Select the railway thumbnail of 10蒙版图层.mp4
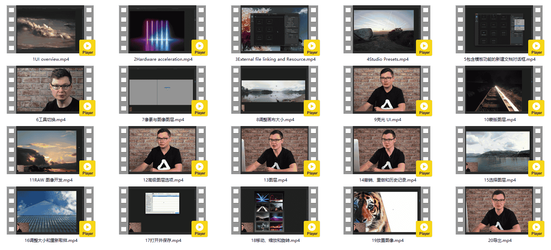 pos(499,90)
